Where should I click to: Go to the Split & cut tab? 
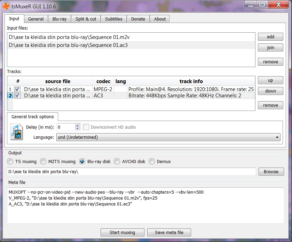(86, 19)
